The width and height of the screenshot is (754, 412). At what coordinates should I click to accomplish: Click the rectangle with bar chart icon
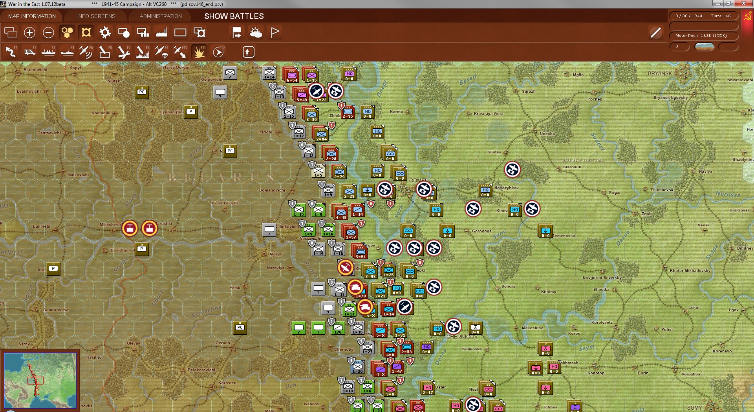(x=143, y=33)
